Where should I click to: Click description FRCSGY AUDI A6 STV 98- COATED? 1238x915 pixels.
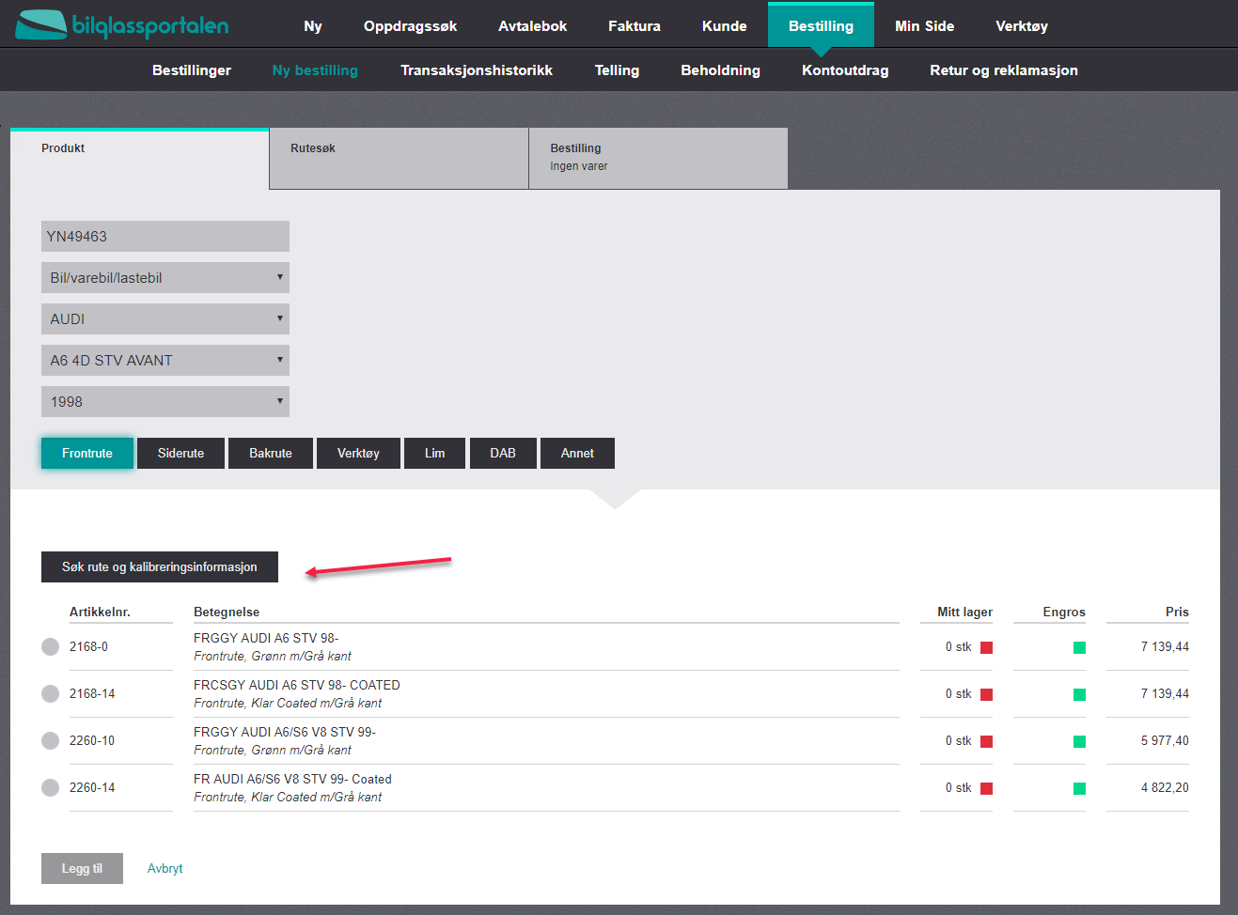[297, 685]
